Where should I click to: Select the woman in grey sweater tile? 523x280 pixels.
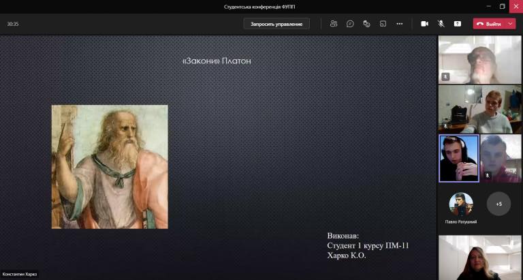click(479, 109)
